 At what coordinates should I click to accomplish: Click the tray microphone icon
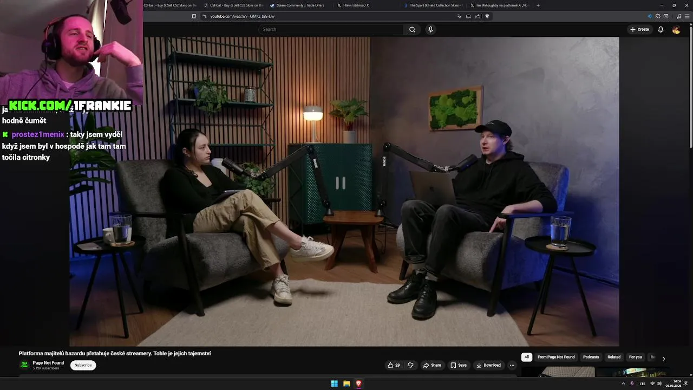(632, 383)
